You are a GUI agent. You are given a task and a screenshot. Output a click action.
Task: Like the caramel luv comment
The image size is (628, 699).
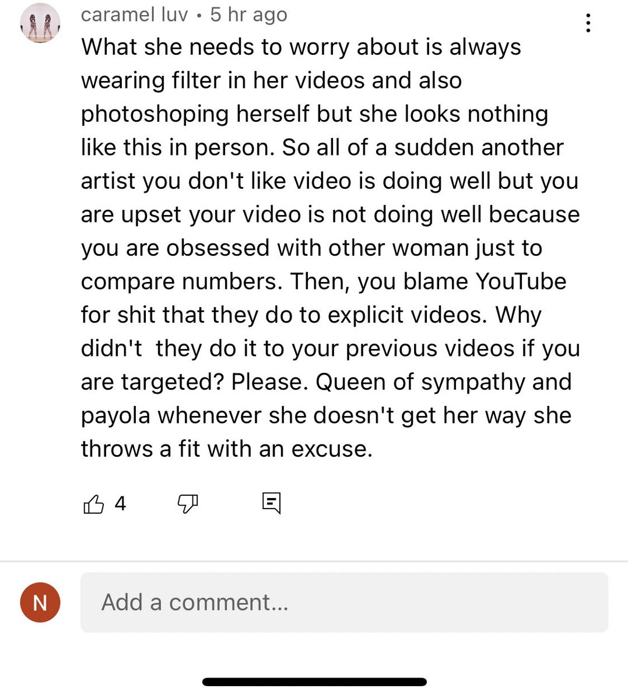point(94,504)
